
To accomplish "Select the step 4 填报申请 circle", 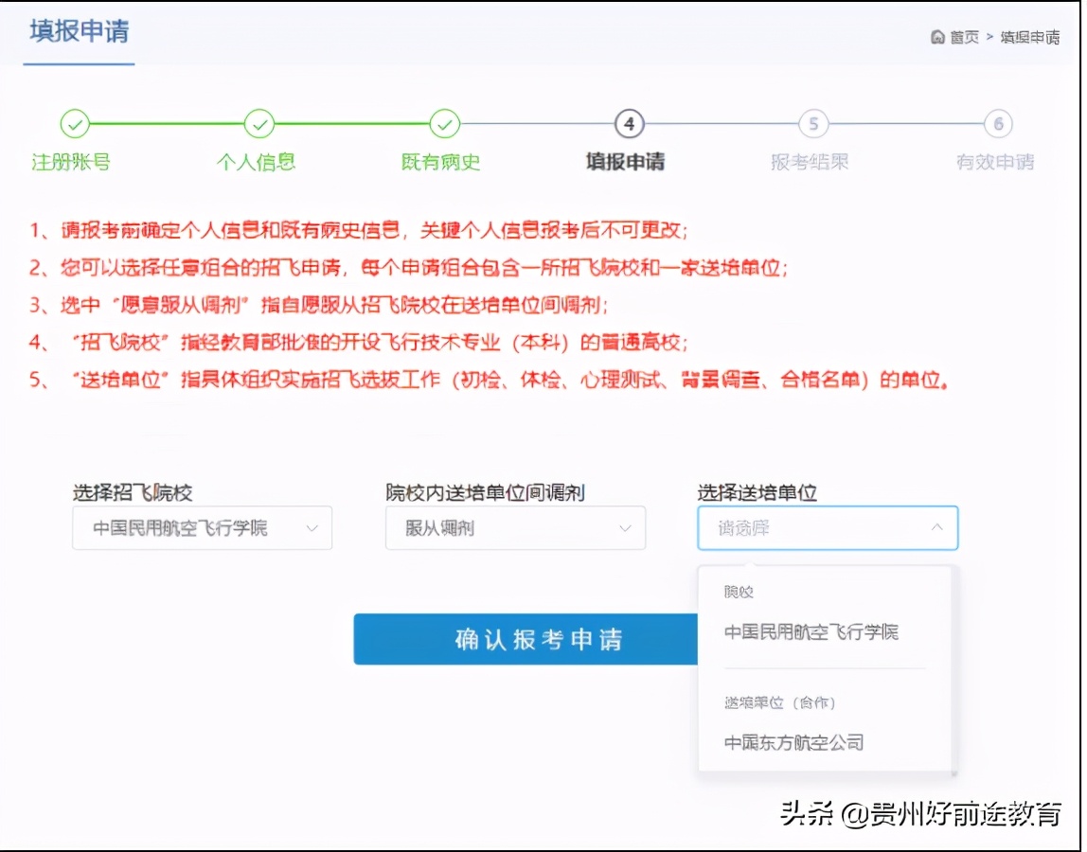I will 628,123.
